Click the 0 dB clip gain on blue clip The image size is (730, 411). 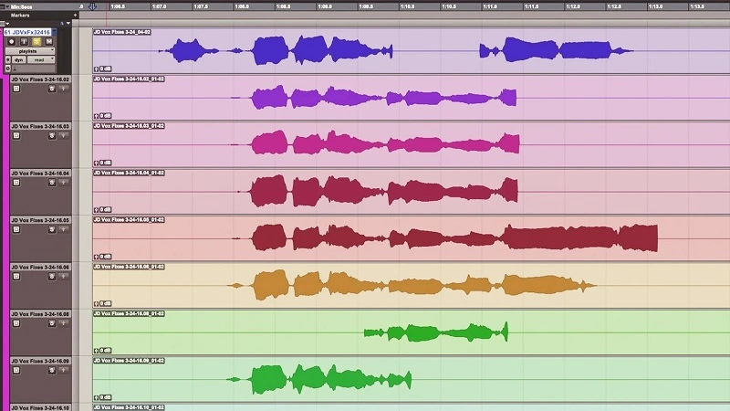coord(103,68)
